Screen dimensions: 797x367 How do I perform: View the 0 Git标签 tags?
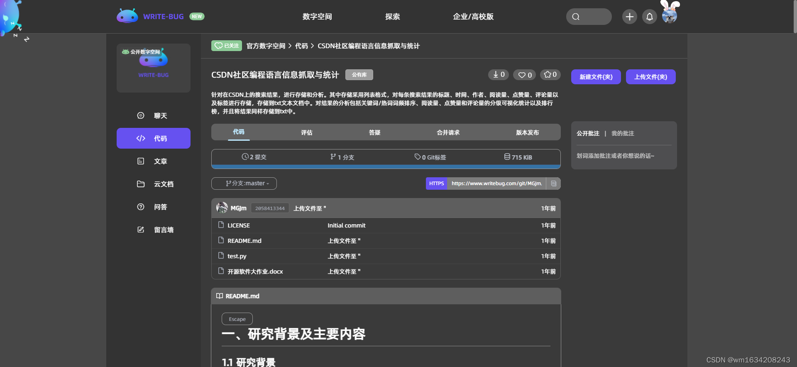tap(430, 157)
